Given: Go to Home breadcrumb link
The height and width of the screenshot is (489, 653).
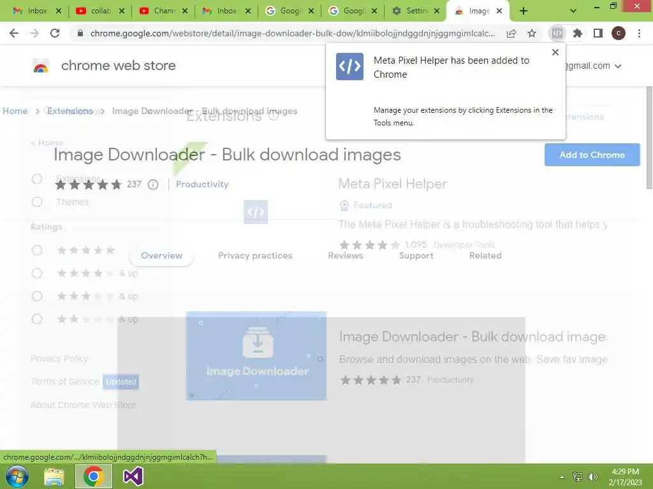Looking at the screenshot, I should point(15,111).
